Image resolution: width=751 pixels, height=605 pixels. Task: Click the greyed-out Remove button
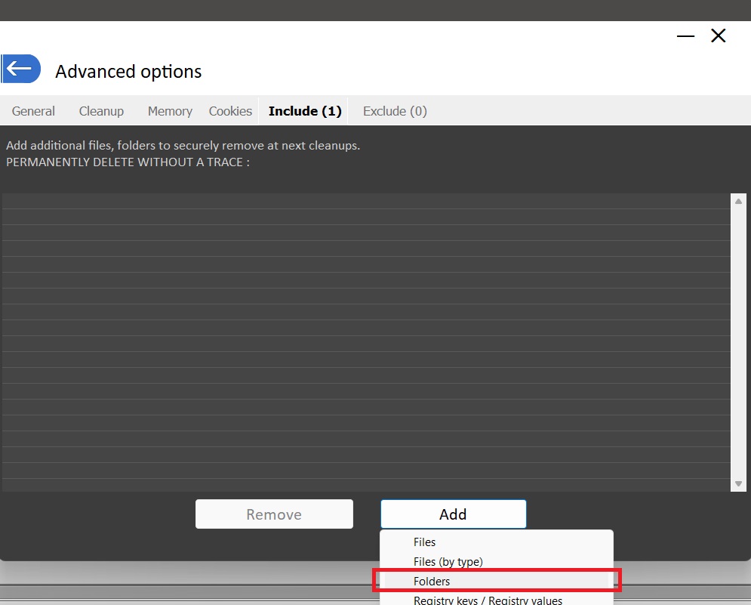click(x=274, y=514)
